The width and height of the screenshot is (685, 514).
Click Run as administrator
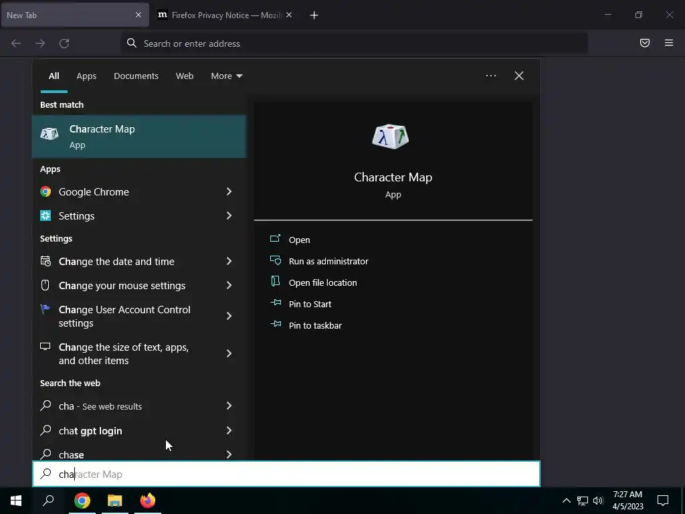328,262
